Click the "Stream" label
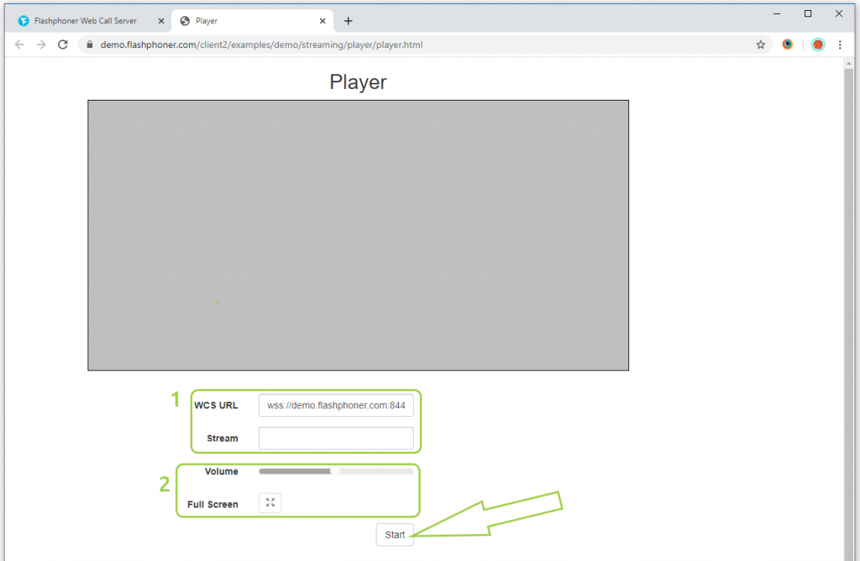The width and height of the screenshot is (860, 561). pos(222,439)
